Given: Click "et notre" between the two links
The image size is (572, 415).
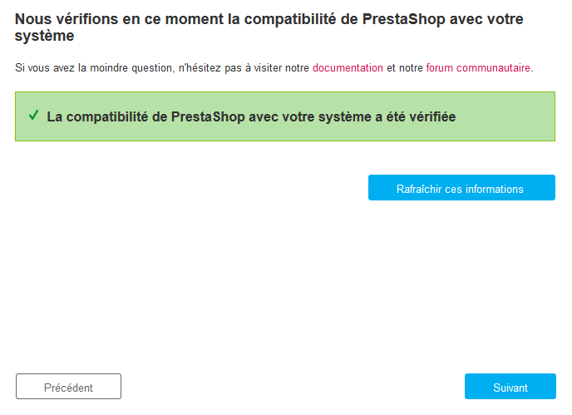Looking at the screenshot, I should 404,68.
